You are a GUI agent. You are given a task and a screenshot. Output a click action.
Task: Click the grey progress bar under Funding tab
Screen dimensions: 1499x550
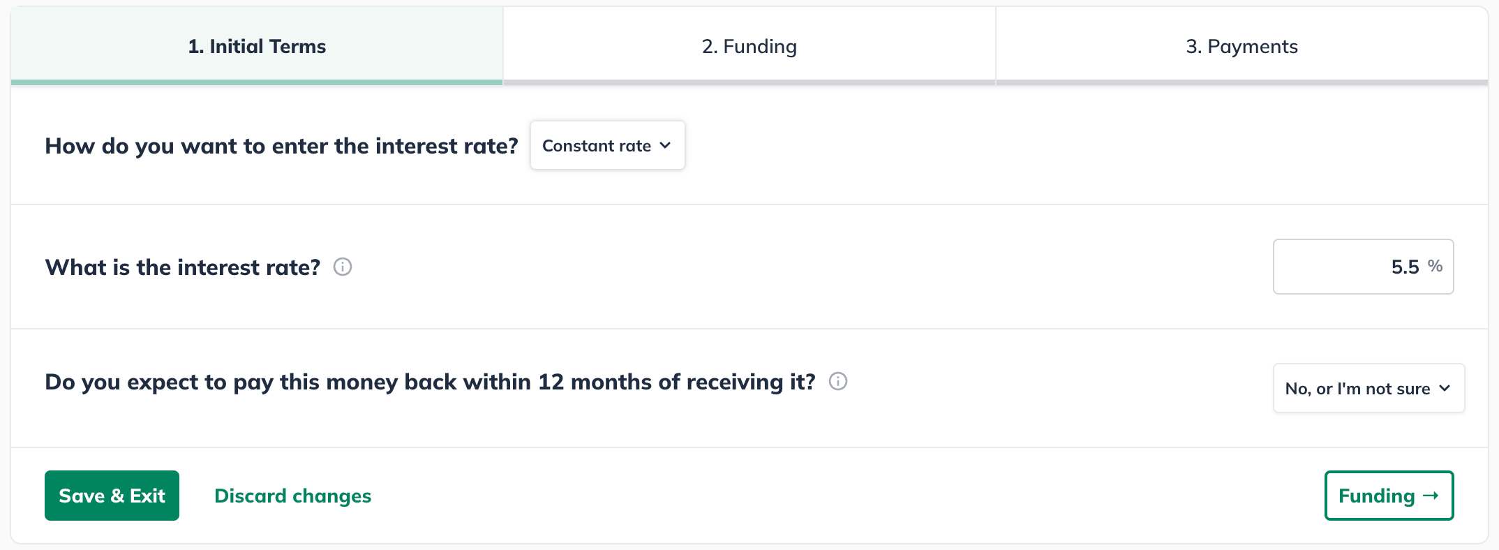[749, 82]
